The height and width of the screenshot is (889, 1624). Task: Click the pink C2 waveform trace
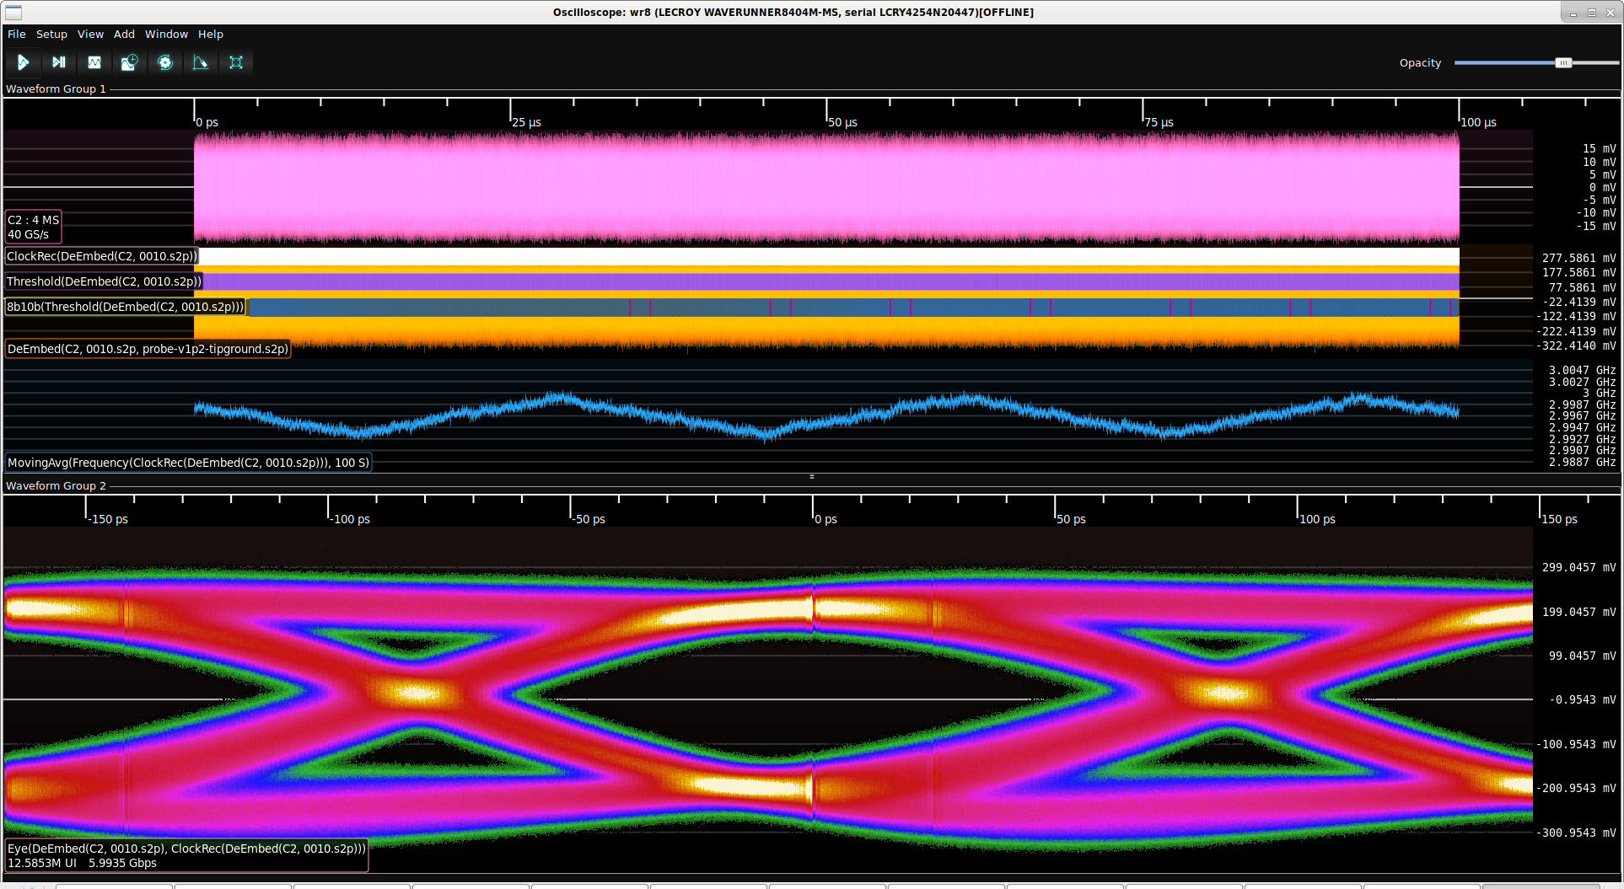(826, 187)
